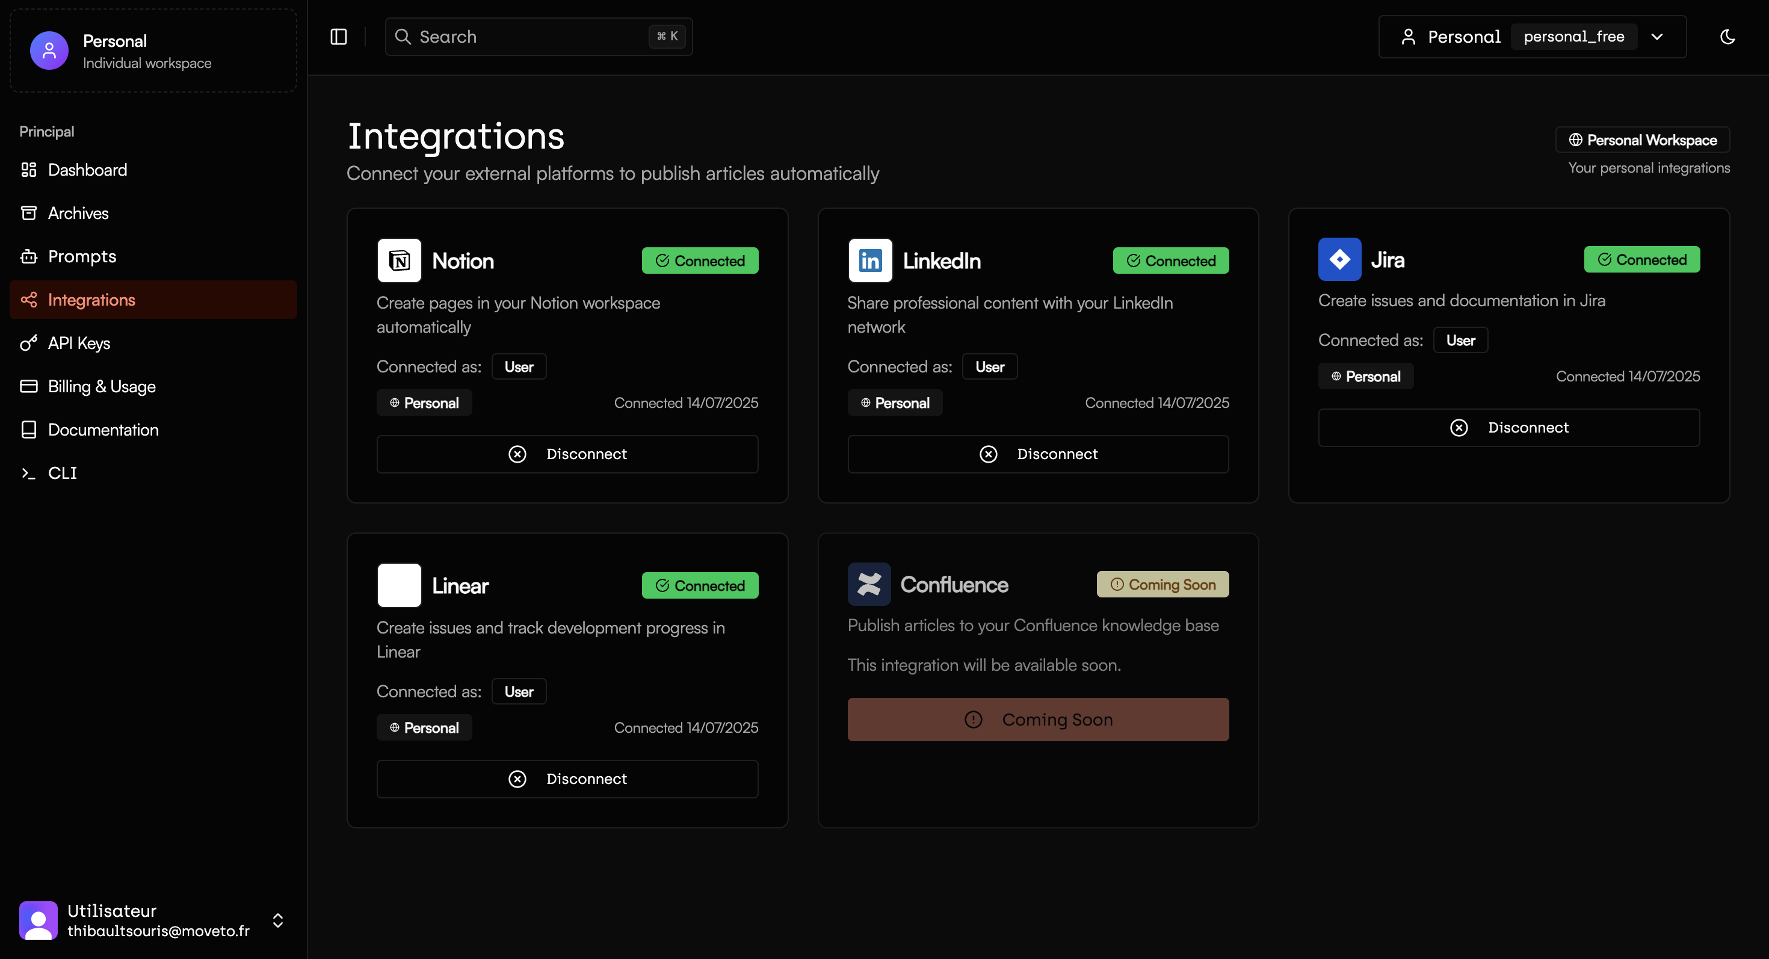This screenshot has height=959, width=1769.
Task: Click the user icon in the top workspace selector
Action: 1409,36
